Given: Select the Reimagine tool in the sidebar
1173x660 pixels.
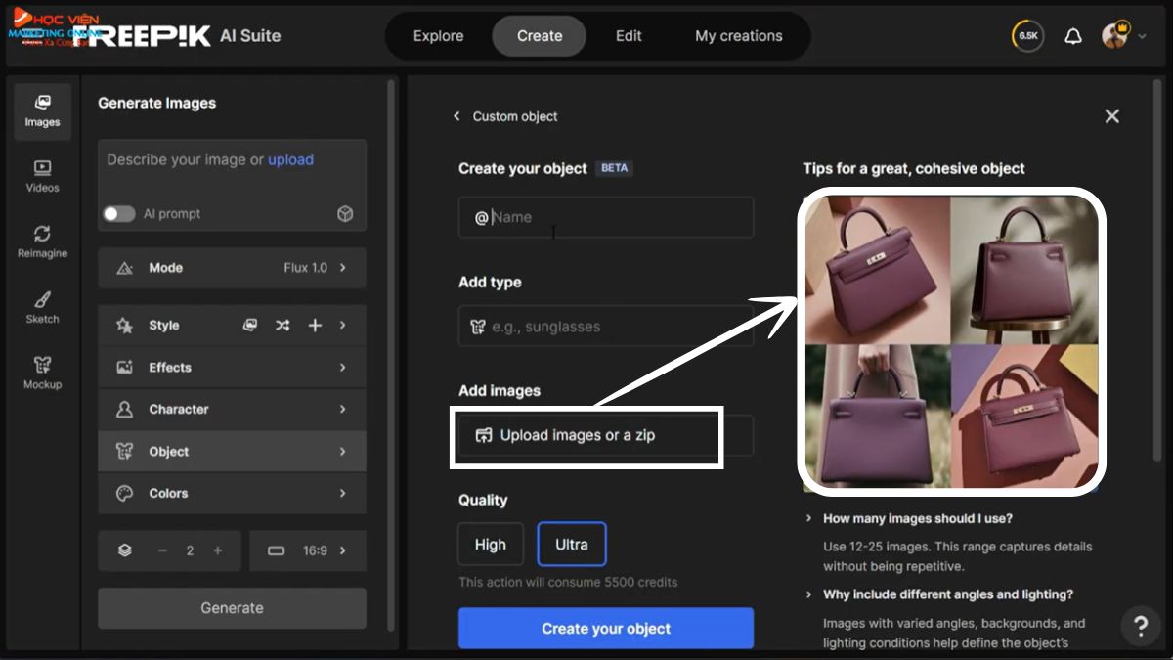Looking at the screenshot, I should pos(43,242).
